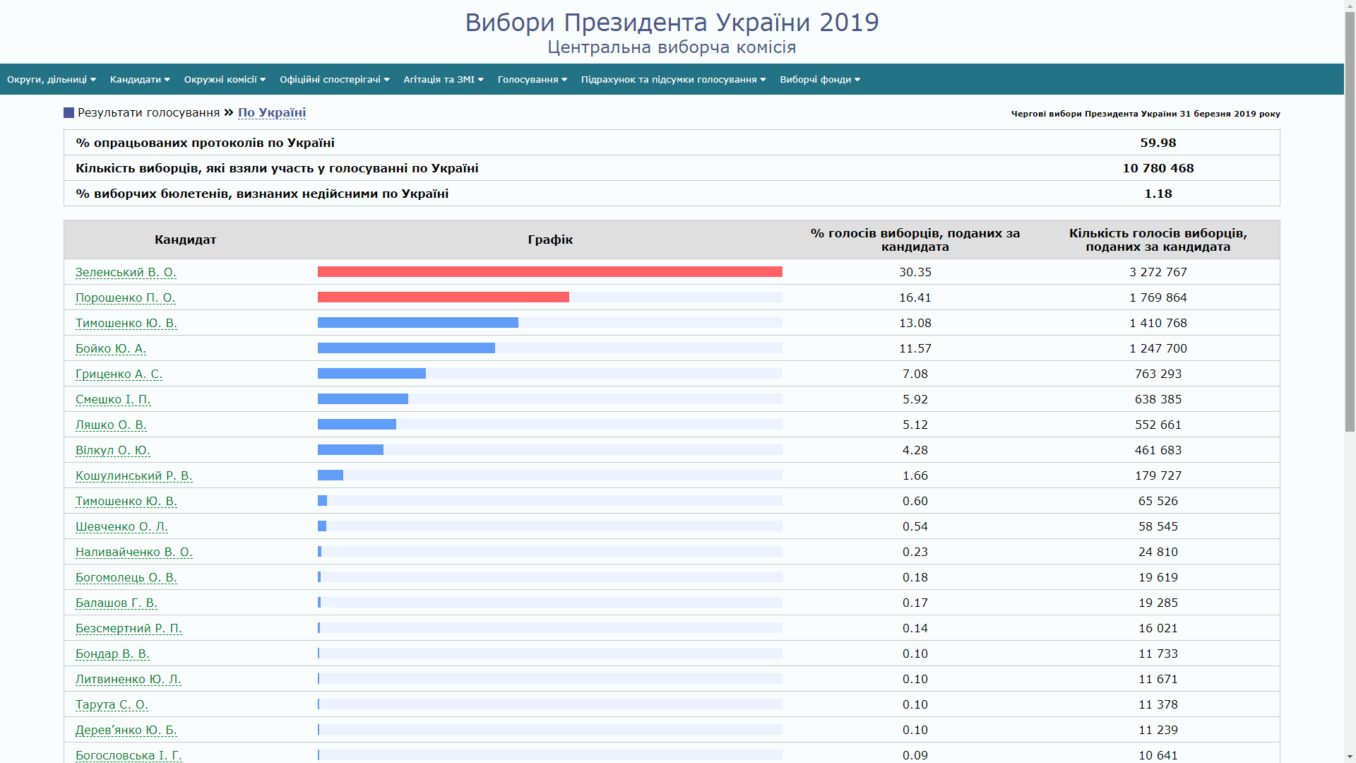Click the Кількість голосів виборців column header
Screen dimensions: 1356x763
[x=1158, y=239]
